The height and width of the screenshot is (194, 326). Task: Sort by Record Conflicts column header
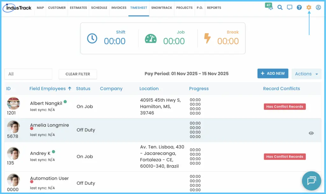click(281, 89)
